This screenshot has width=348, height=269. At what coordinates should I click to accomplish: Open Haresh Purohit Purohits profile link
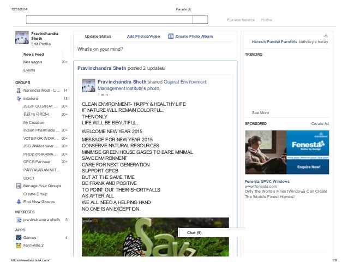click(x=274, y=41)
